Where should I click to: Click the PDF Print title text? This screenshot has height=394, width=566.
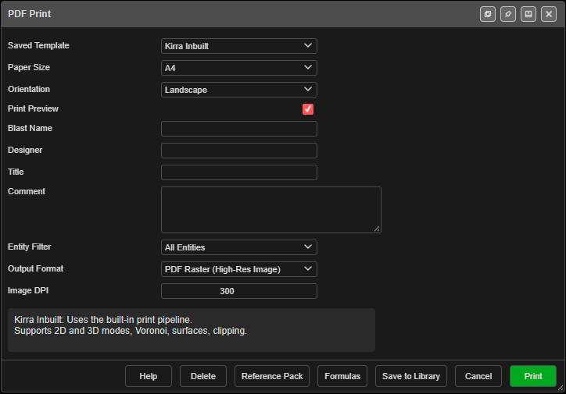[29, 14]
